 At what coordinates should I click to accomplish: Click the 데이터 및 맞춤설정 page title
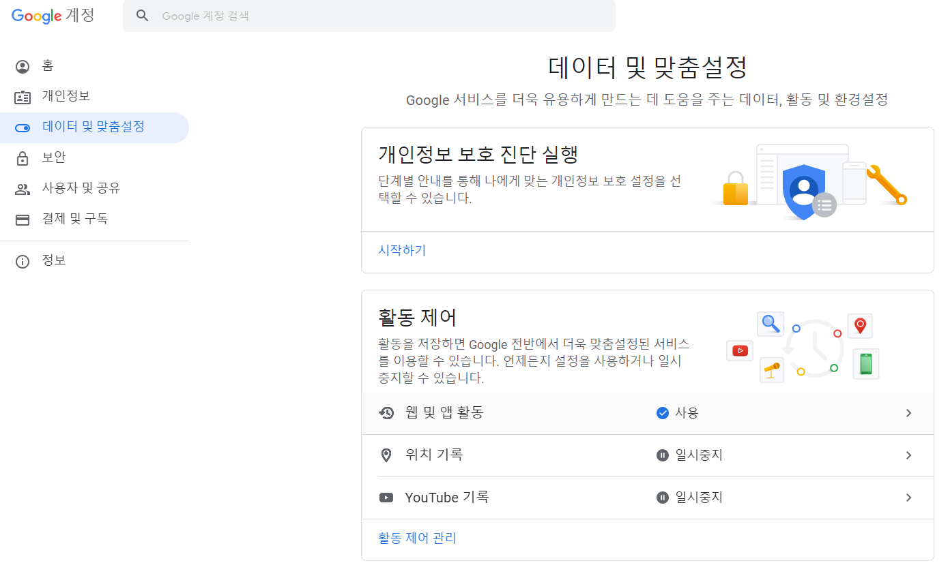(648, 68)
